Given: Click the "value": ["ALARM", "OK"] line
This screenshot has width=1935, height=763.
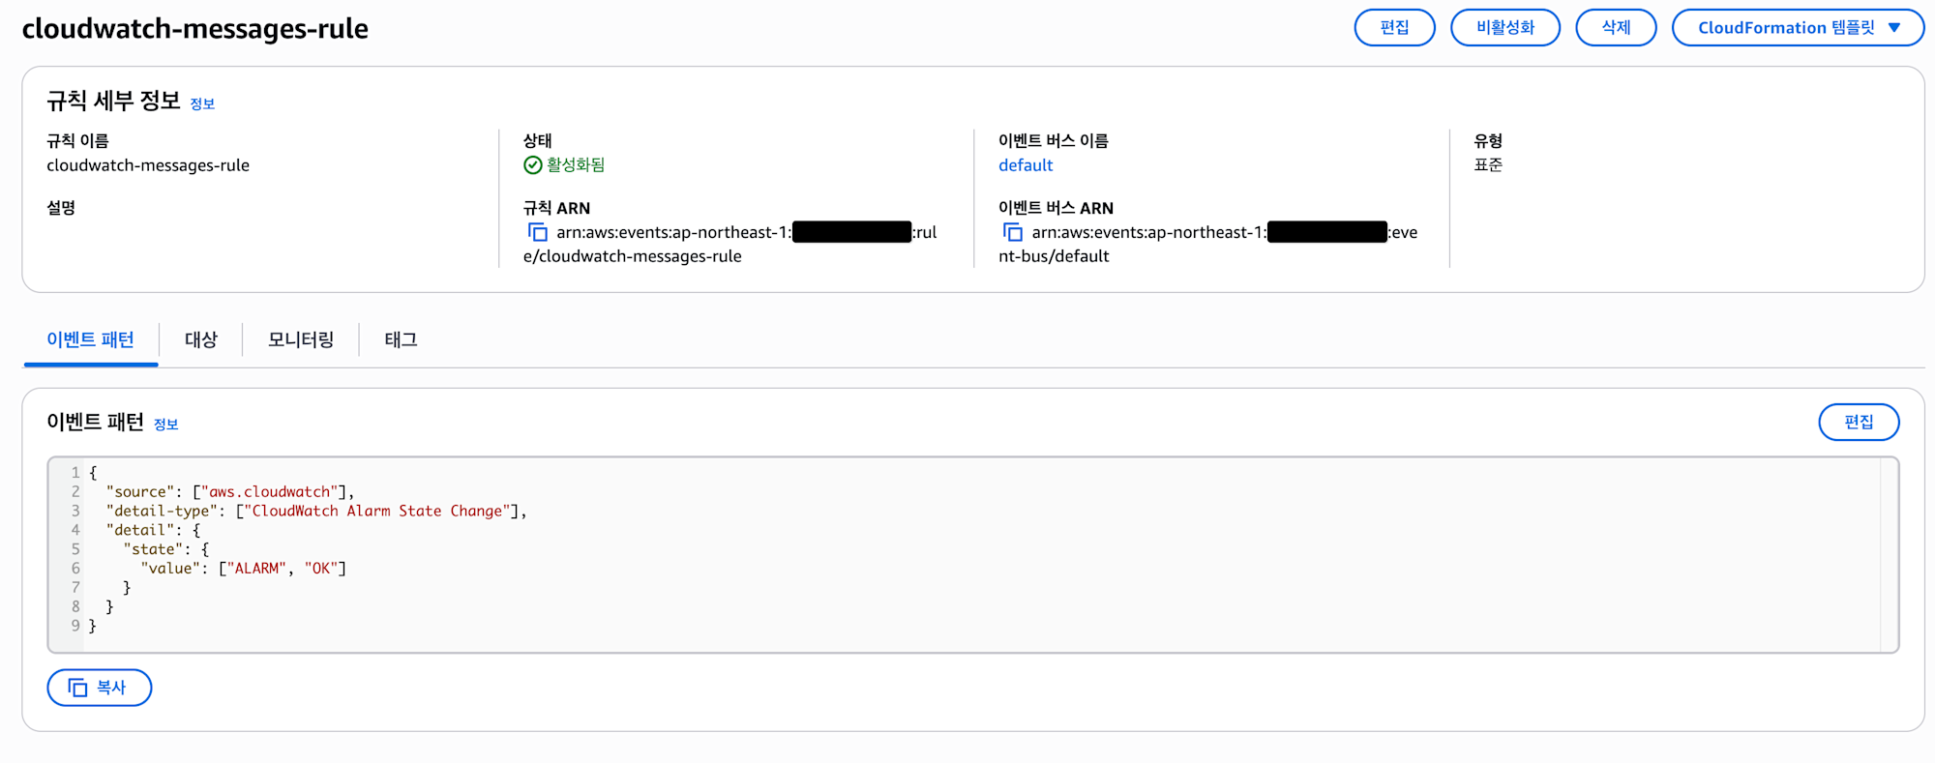Looking at the screenshot, I should (243, 569).
